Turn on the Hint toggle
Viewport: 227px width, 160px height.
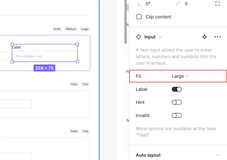point(177,102)
